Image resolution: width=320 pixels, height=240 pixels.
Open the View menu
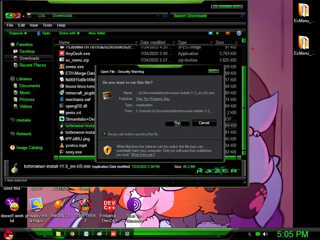34,25
